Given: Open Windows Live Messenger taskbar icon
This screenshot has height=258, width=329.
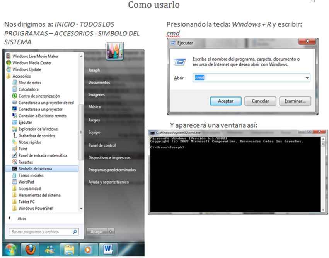Looking at the screenshot, I should tap(50, 250).
